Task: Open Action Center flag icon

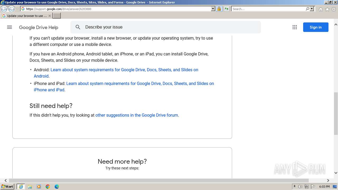Action: pos(313,187)
